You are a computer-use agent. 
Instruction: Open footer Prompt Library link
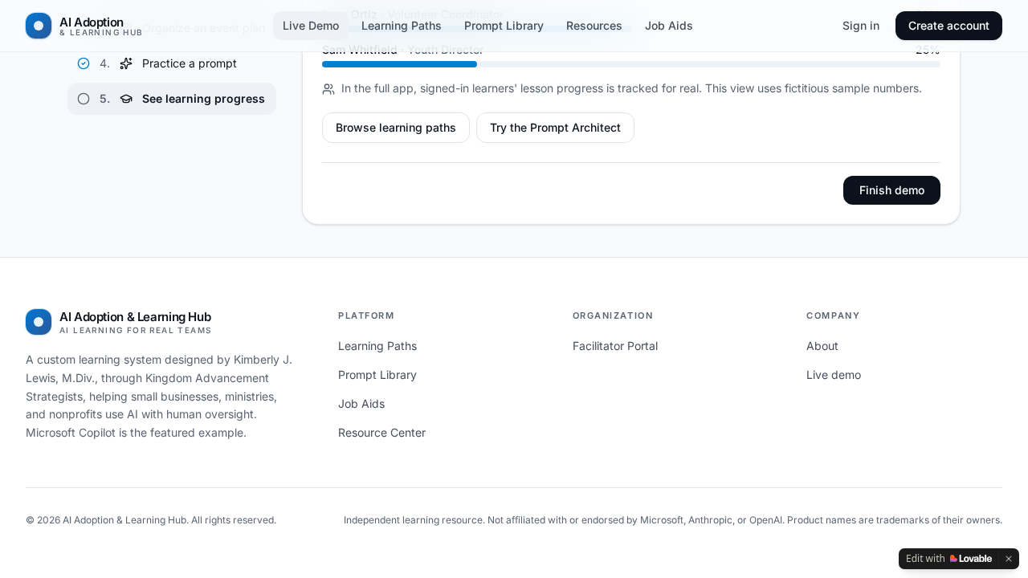377,375
